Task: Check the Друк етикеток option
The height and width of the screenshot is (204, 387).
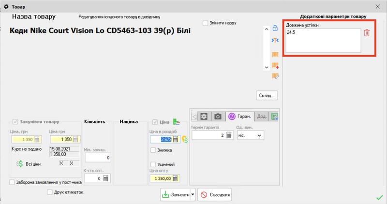Action: click(x=50, y=192)
